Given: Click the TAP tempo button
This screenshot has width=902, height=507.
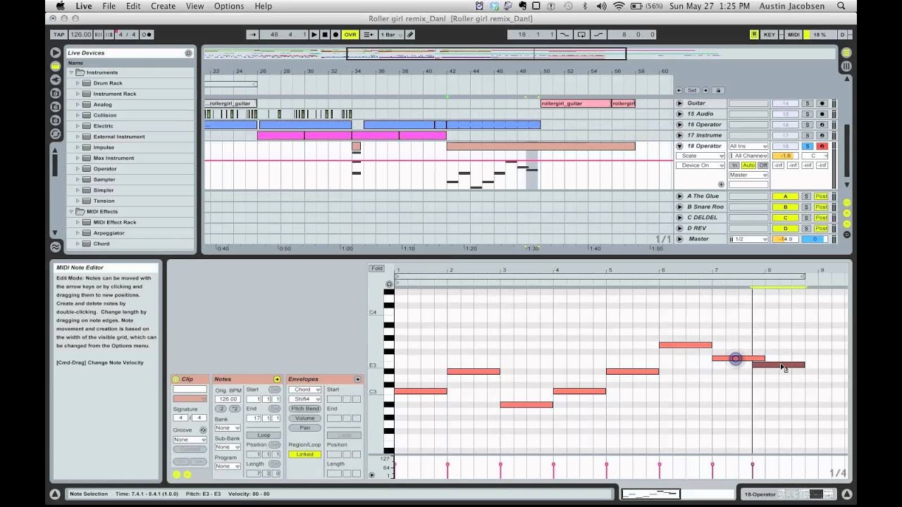Looking at the screenshot, I should 58,35.
